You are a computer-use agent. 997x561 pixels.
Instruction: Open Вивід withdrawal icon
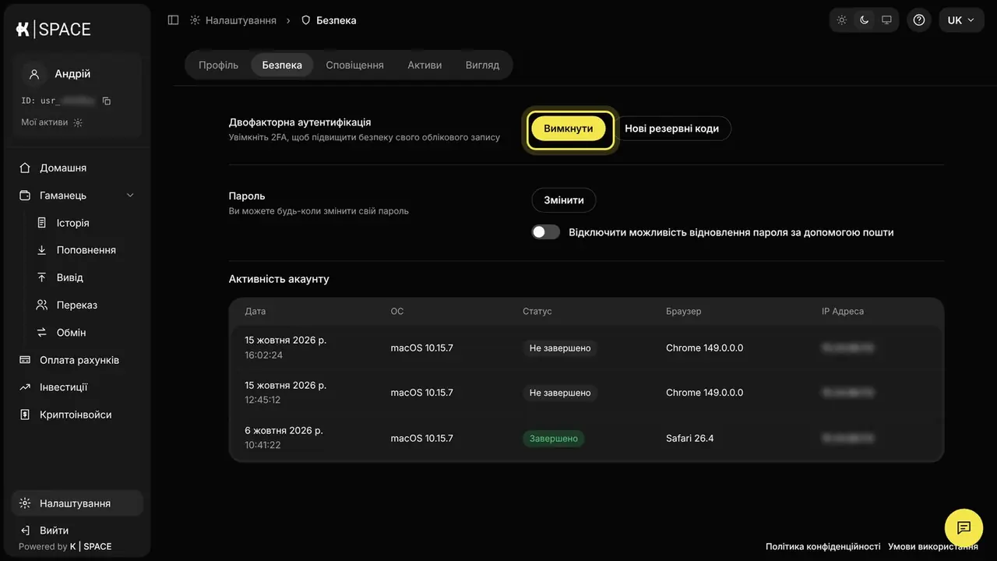coord(42,277)
